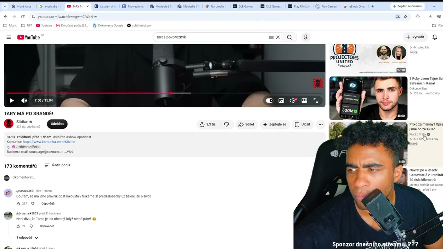Open the Doručená pošta Gmail bookmark
Viewport: 443px width, 249px height.
coord(72,26)
